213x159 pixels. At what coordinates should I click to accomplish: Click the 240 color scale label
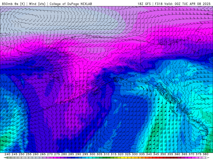[x=7, y=154]
